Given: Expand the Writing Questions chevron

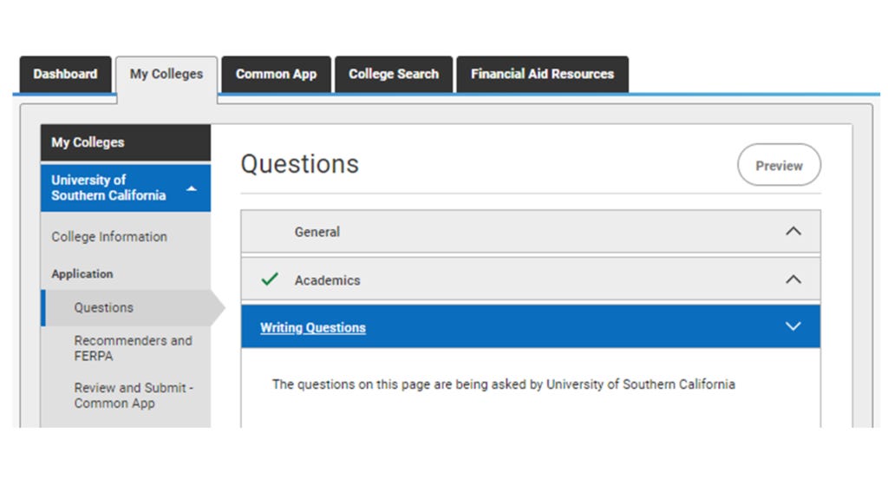Looking at the screenshot, I should click(x=792, y=326).
